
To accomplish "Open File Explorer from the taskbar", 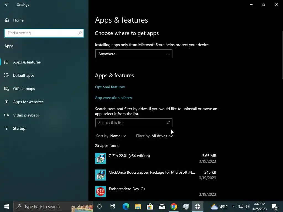I will pos(138,206).
